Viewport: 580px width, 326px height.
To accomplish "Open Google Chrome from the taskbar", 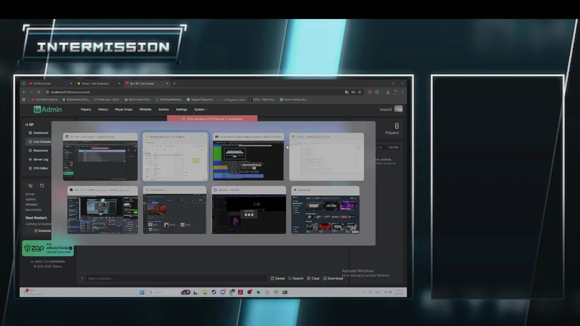I will 232,292.
